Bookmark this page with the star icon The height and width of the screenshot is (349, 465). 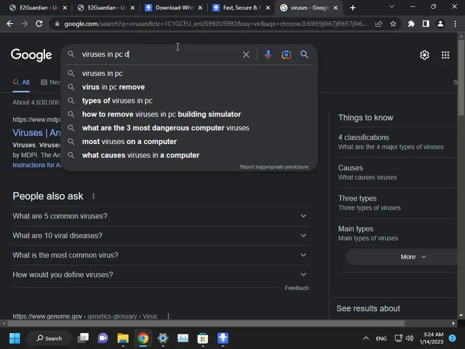pyautogui.click(x=393, y=24)
